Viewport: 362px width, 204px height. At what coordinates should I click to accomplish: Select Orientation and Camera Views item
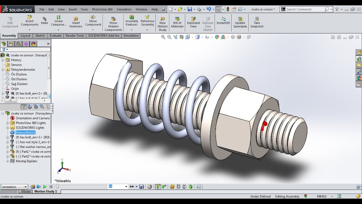coord(33,118)
